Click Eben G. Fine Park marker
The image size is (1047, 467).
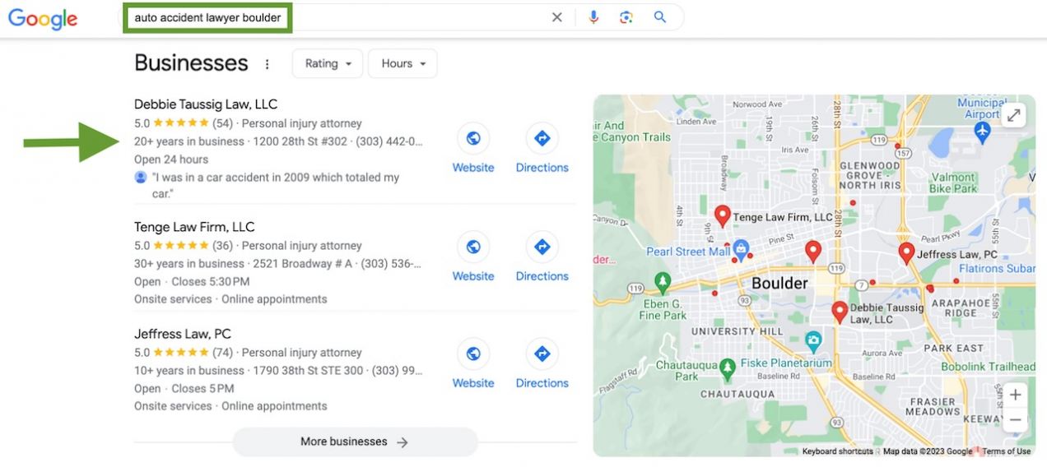[663, 283]
